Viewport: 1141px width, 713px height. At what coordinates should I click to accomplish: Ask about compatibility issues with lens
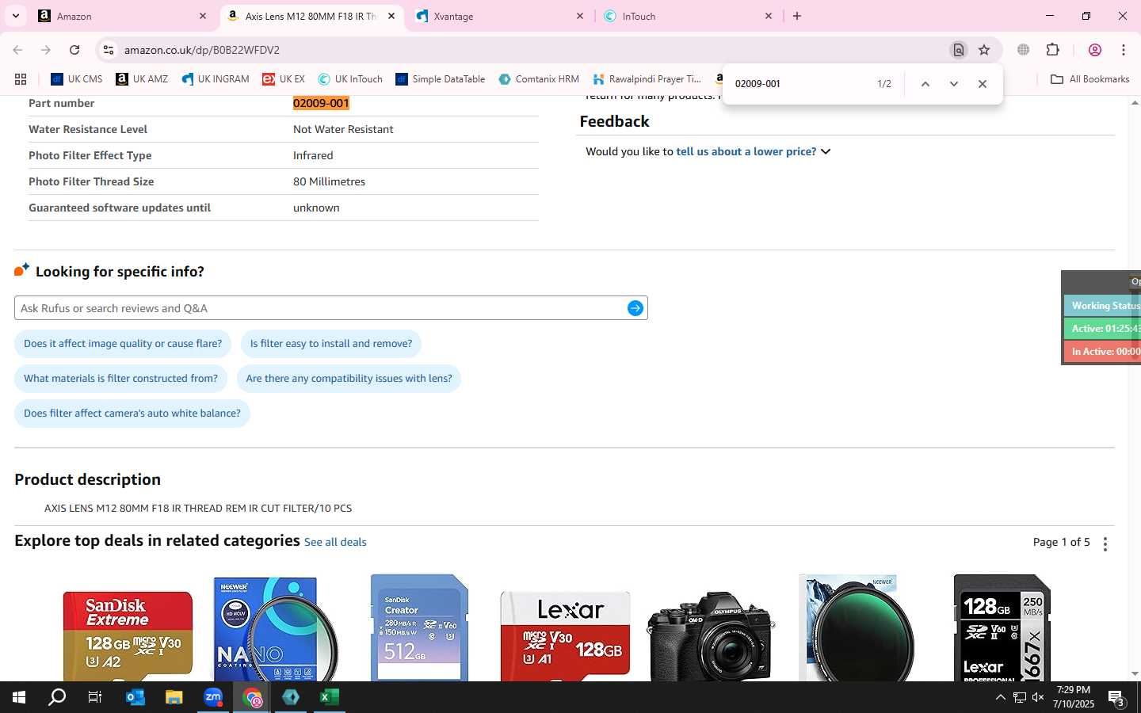(x=349, y=379)
